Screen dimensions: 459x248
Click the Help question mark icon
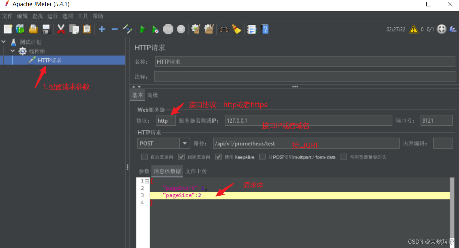(265, 29)
